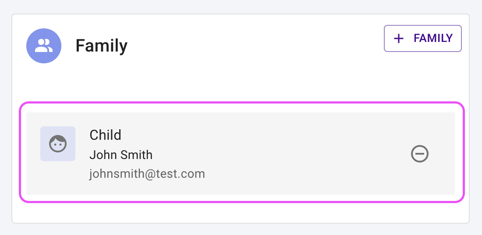Viewport: 482px width, 235px height.
Task: Click the circled minus at the row's right
Action: tap(419, 154)
